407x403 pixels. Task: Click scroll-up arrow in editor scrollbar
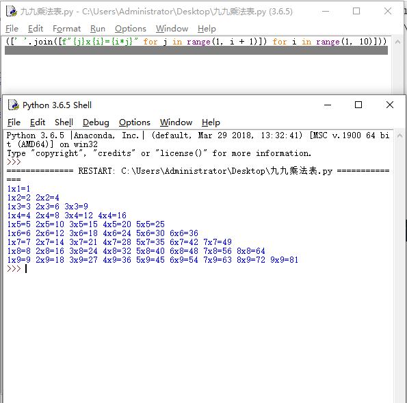pyautogui.click(x=397, y=42)
